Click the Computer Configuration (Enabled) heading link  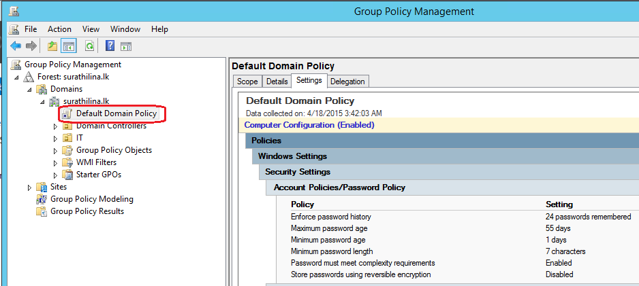[309, 125]
